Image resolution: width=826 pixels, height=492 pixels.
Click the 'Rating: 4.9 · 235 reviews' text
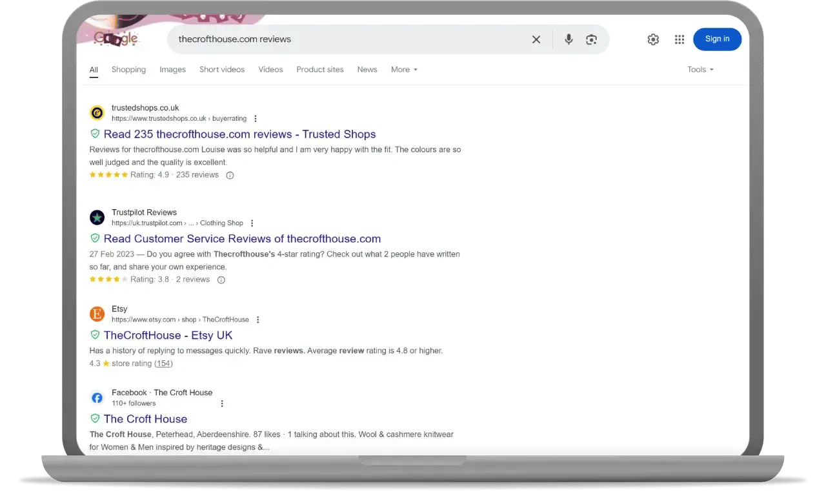pyautogui.click(x=174, y=175)
